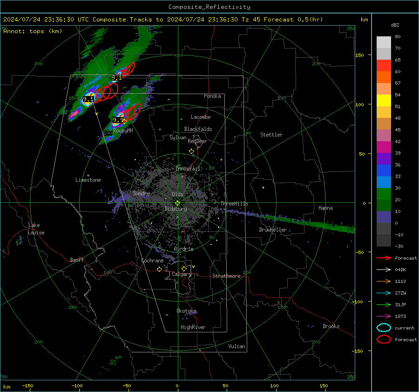Click the -150 tick on the bottom axis
This screenshot has width=419, height=392.
point(27,385)
